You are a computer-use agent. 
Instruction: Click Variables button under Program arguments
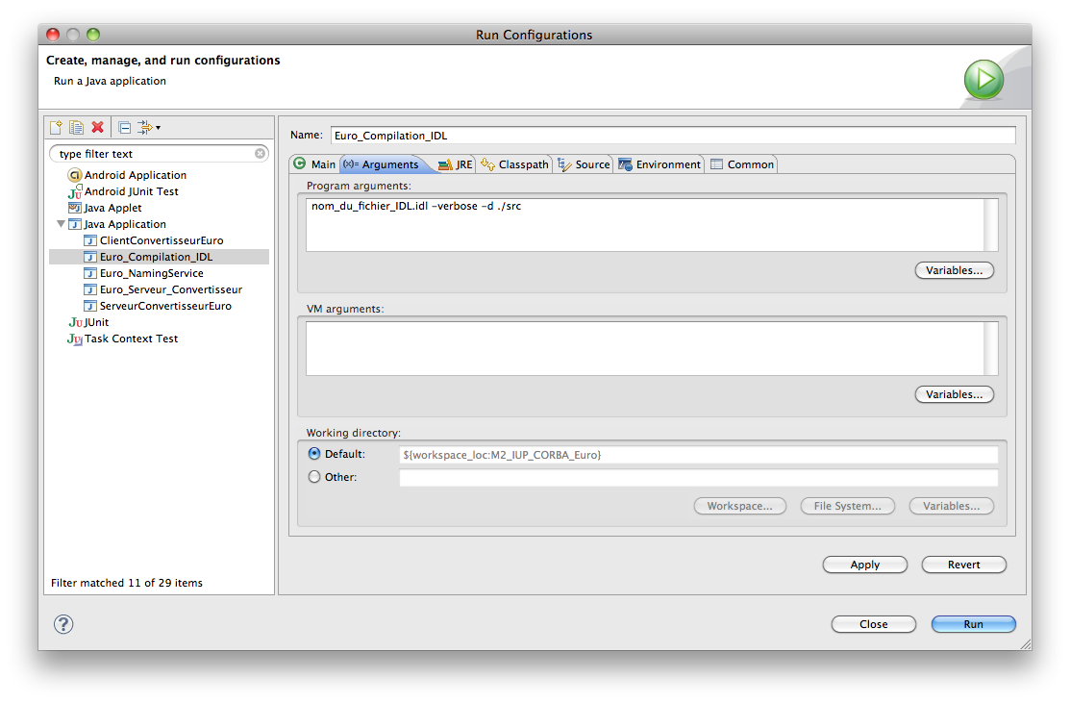(954, 270)
